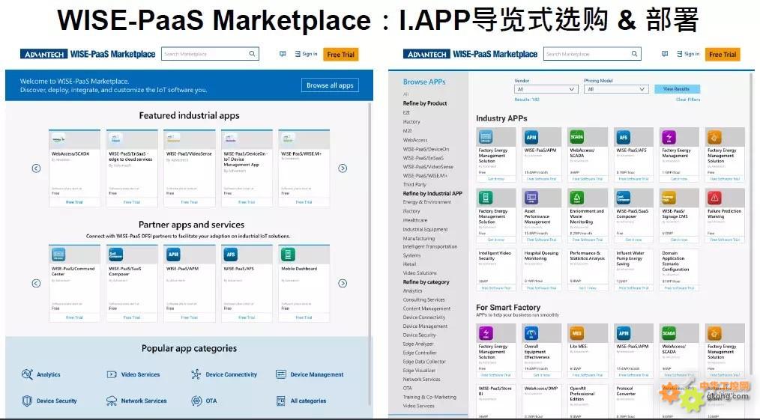Click the WISE-PaaS/AFS icon under Industry APPs

click(x=623, y=137)
